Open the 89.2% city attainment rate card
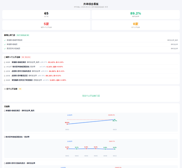Viewport: 182px width, 168px height. pos(136,15)
